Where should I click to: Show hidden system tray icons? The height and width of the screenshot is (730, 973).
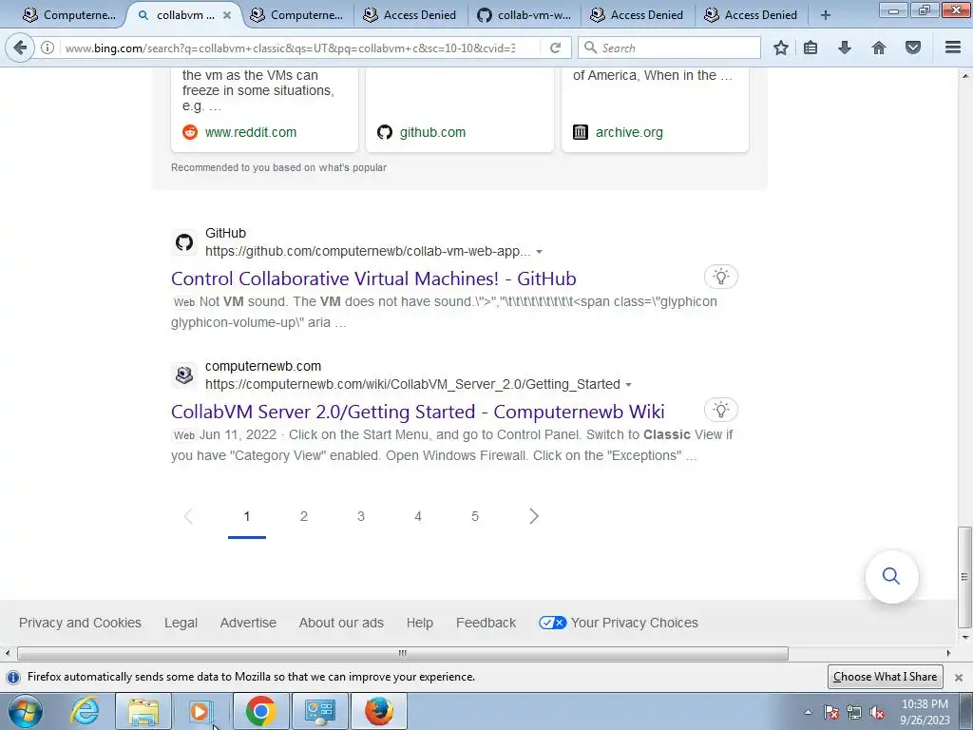808,712
